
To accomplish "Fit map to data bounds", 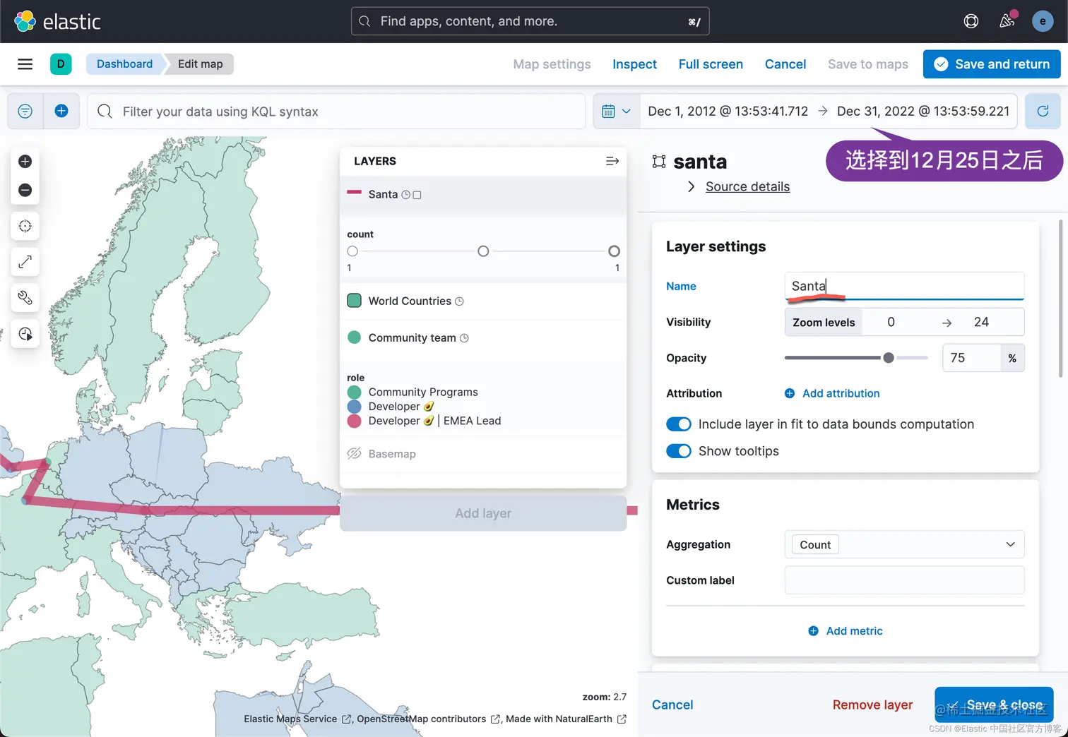I will (x=25, y=226).
